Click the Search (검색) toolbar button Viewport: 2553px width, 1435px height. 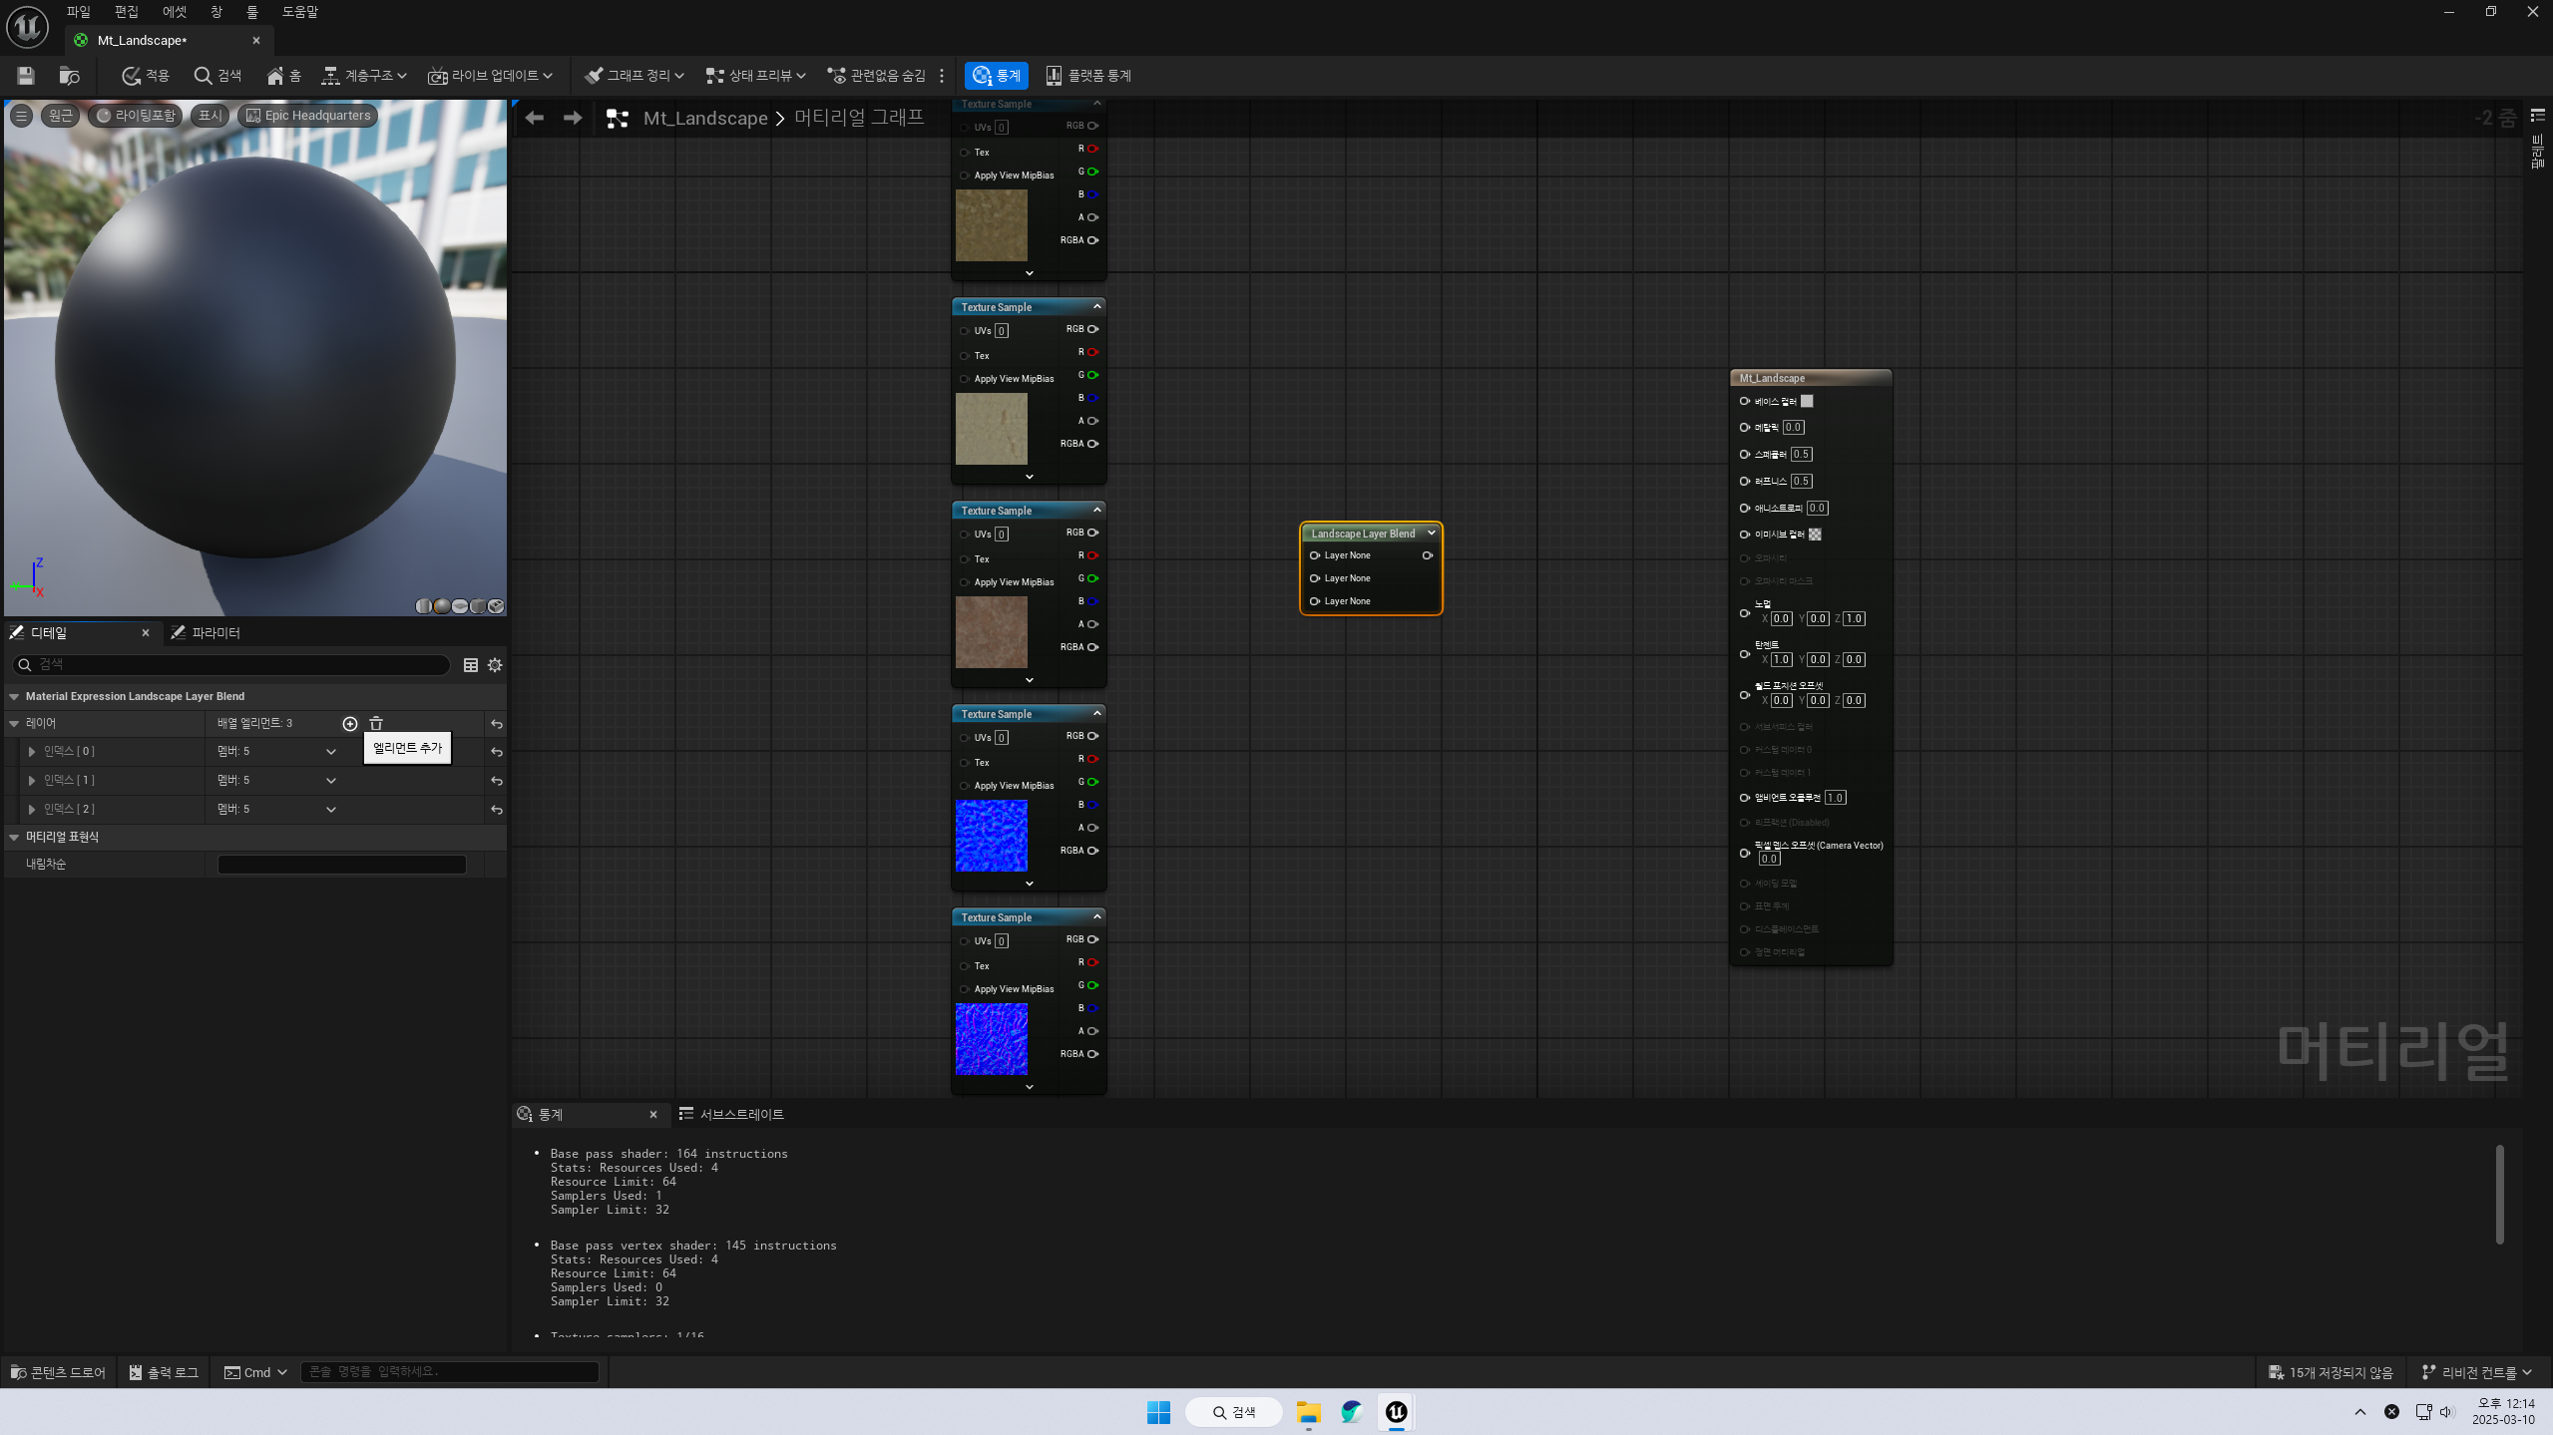[x=217, y=76]
